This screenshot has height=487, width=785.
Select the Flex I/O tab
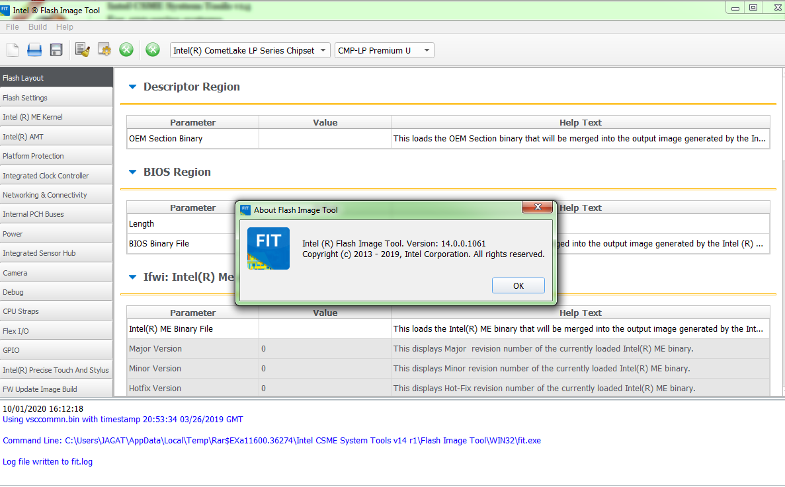[x=56, y=330]
